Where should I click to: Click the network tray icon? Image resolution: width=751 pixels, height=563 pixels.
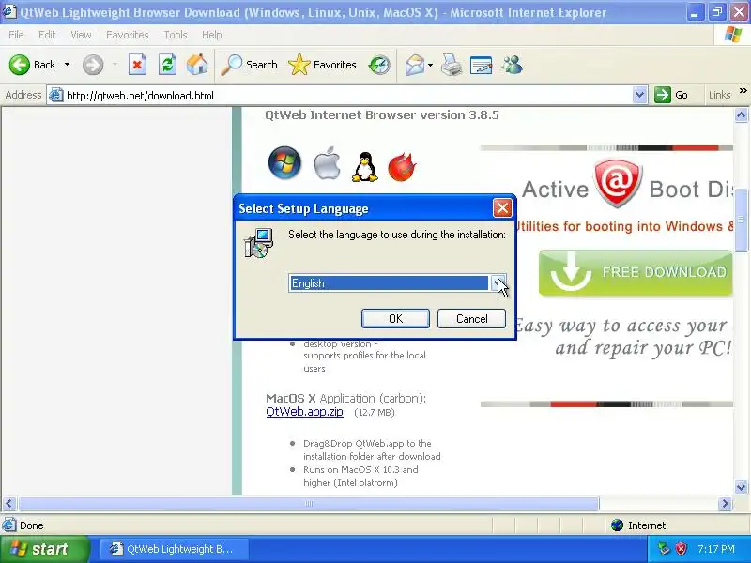click(x=664, y=549)
